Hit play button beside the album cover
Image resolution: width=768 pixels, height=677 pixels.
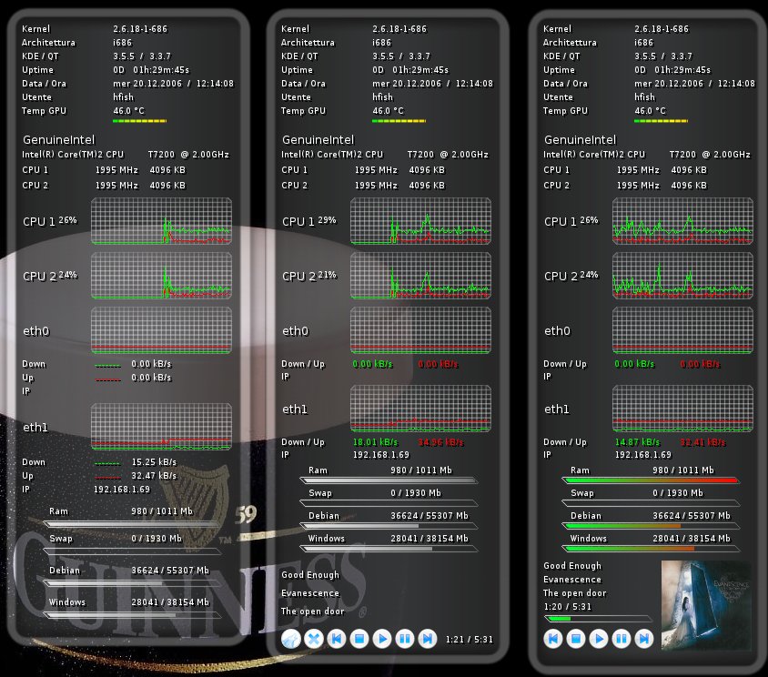pos(599,639)
